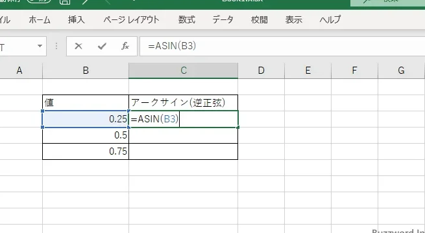The width and height of the screenshot is (425, 233).
Task: Confirm the formula with the checkmark icon
Action: (102, 46)
